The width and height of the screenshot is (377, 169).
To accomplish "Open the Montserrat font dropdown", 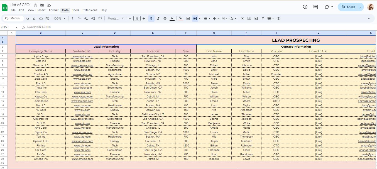I will (x=116, y=18).
